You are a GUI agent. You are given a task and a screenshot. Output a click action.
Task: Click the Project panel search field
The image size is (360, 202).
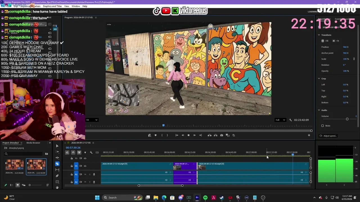coord(23,154)
